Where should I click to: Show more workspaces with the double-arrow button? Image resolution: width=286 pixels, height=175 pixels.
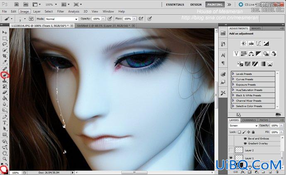[229, 5]
